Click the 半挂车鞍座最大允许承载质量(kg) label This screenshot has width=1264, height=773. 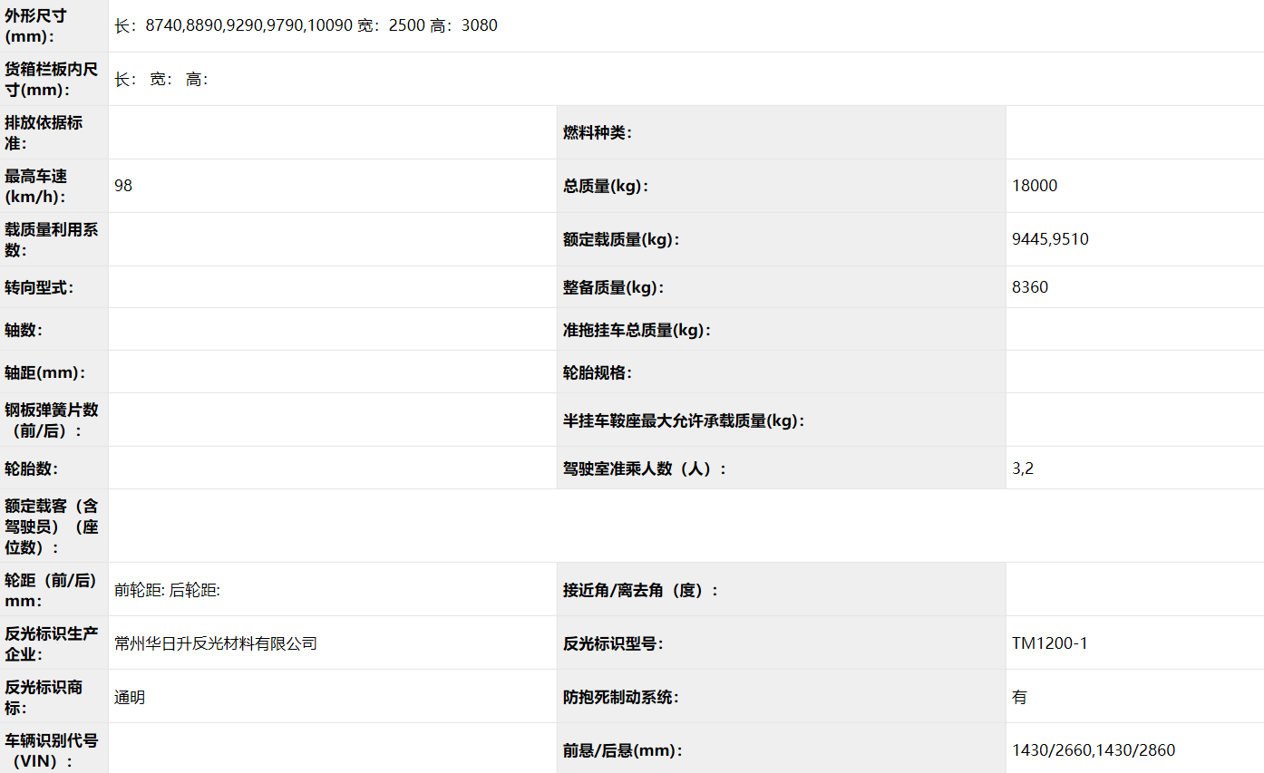684,420
